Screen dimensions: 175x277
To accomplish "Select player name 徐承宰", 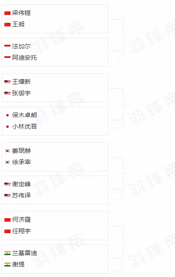I will 21,162.
